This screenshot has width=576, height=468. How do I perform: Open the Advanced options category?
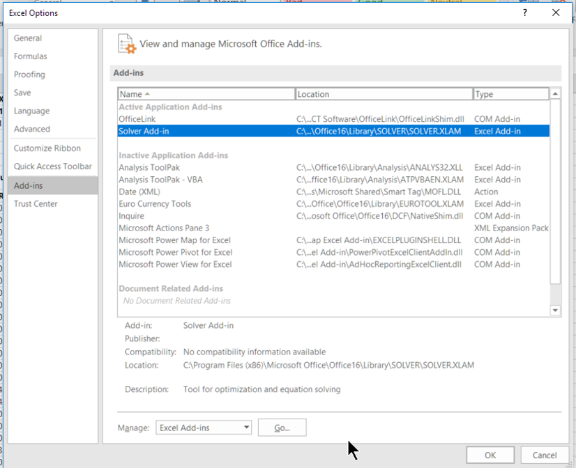(53, 129)
